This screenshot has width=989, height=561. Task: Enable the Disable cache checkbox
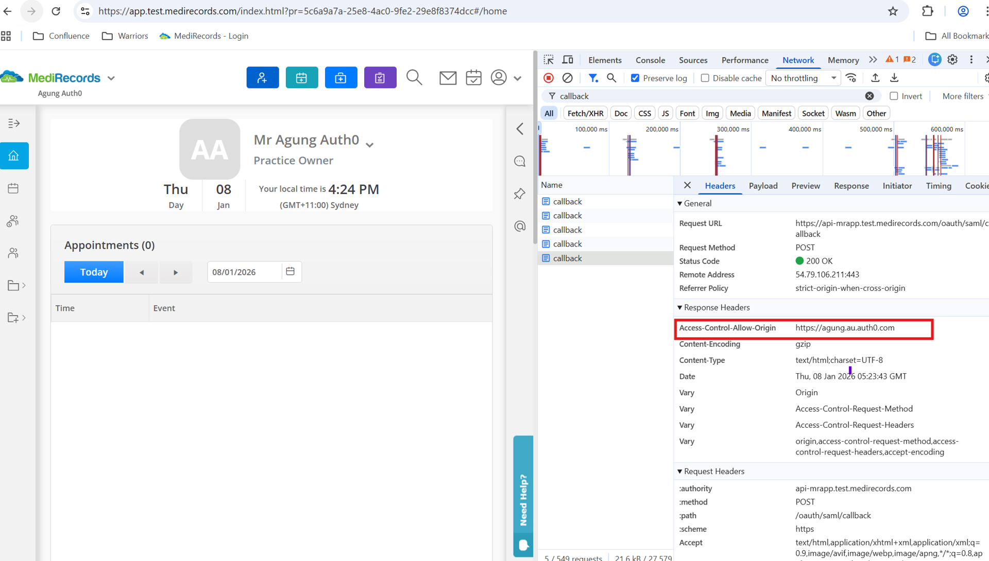click(705, 78)
